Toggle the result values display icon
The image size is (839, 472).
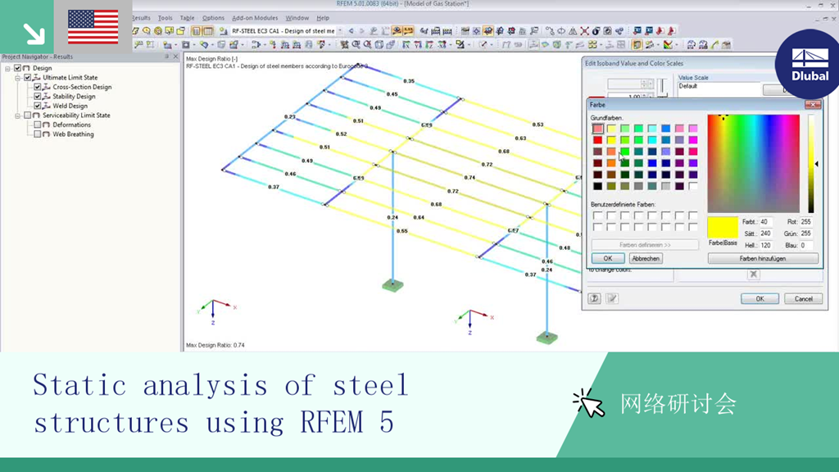click(408, 31)
